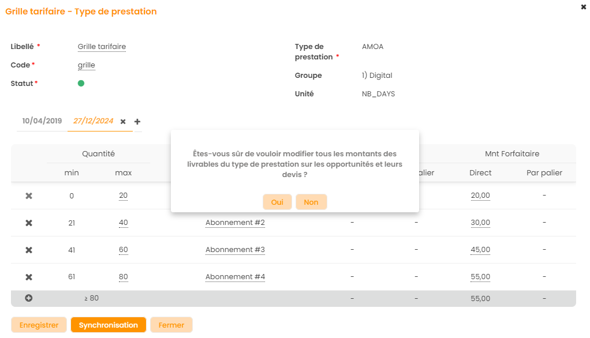Remove the Abonnement #4 row
Screen dimensions: 590x338
(x=29, y=277)
